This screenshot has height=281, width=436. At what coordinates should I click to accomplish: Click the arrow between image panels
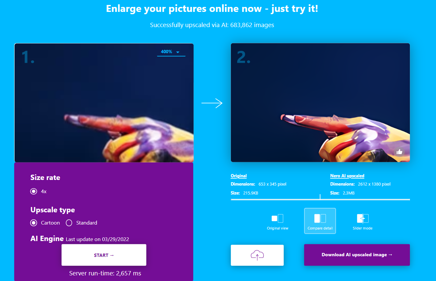click(x=212, y=103)
